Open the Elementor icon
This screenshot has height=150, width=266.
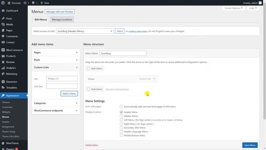pos(3,82)
